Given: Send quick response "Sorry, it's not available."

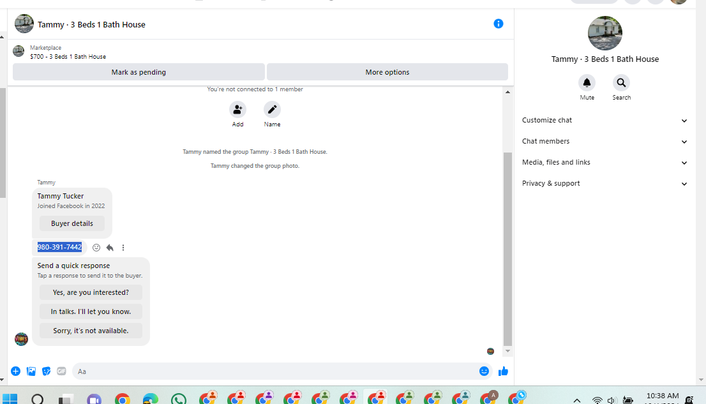Looking at the screenshot, I should [91, 331].
